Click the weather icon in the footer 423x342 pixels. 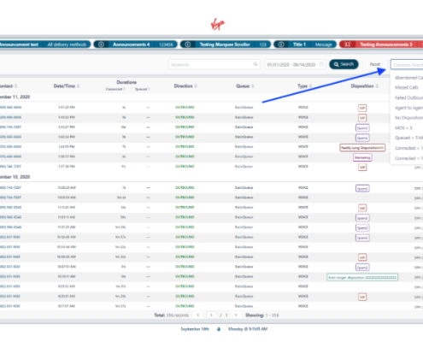point(219,329)
